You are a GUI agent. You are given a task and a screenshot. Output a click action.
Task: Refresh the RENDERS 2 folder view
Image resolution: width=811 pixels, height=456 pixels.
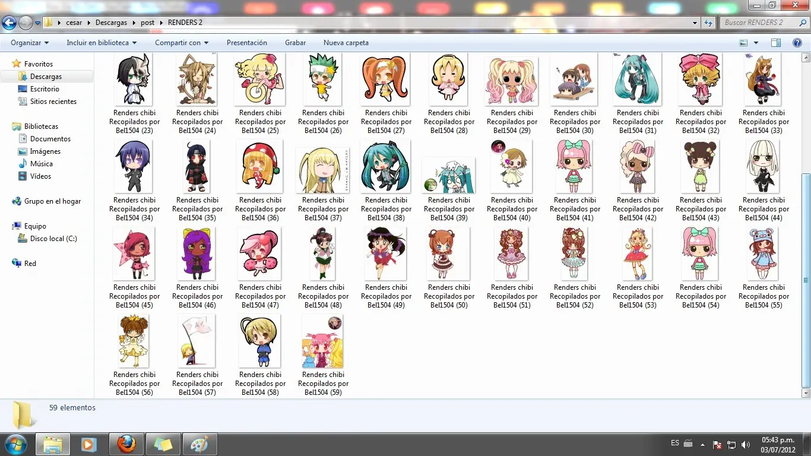(708, 23)
